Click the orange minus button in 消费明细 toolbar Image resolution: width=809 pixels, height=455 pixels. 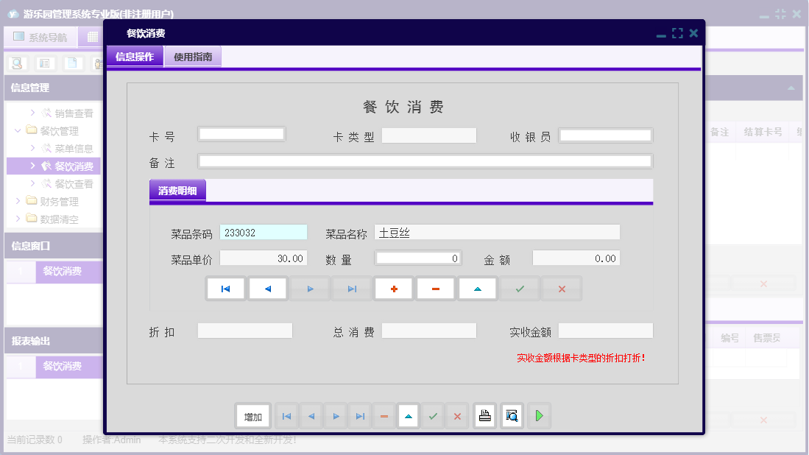(436, 289)
